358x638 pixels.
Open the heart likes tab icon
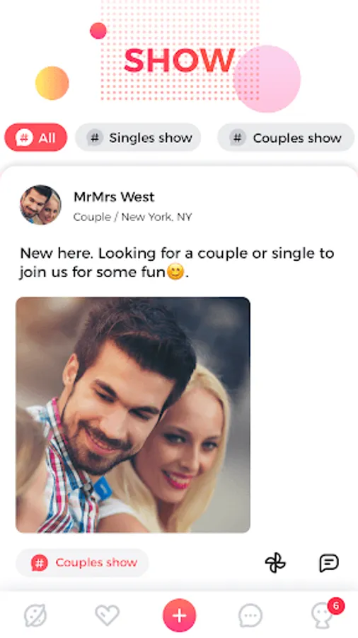(107, 615)
